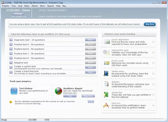Image resolution: width=168 pixels, height=122 pixels.
Task: Click the yellow info tip icon
Action: (11, 102)
